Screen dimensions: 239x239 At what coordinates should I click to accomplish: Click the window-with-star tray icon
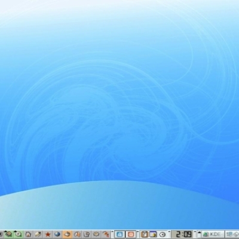tap(154, 234)
